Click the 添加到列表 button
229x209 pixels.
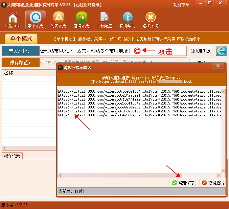click(x=201, y=51)
